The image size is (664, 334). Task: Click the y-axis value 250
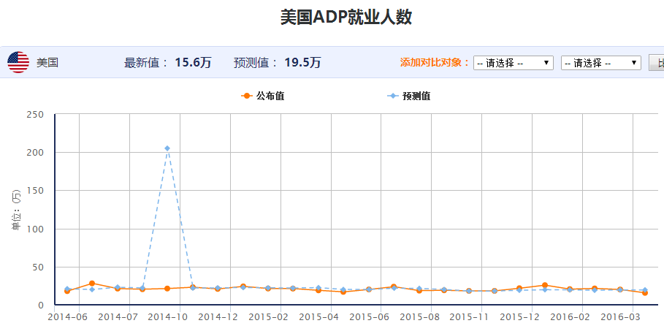click(x=35, y=115)
